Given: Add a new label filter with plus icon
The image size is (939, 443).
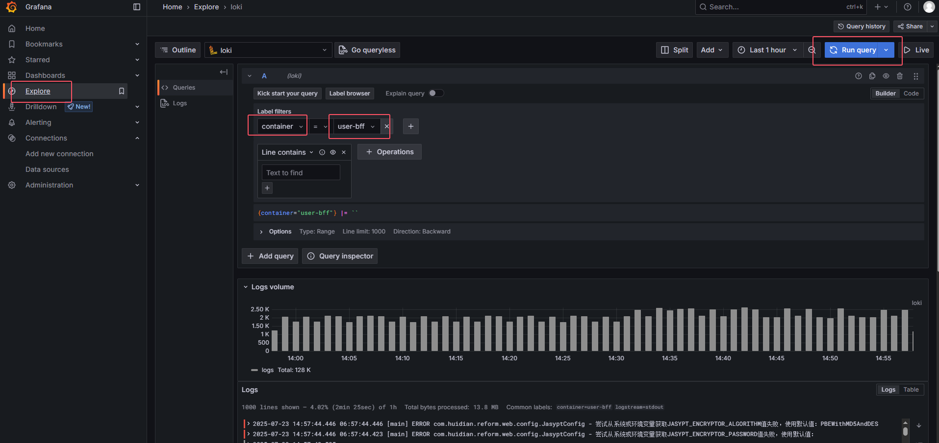Looking at the screenshot, I should (x=411, y=126).
